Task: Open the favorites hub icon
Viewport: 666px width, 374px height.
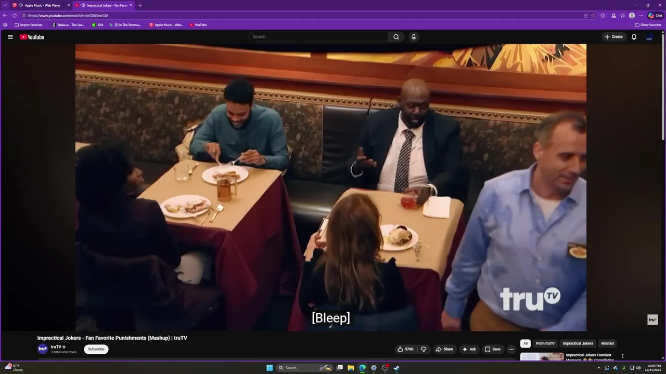Action: click(x=622, y=16)
